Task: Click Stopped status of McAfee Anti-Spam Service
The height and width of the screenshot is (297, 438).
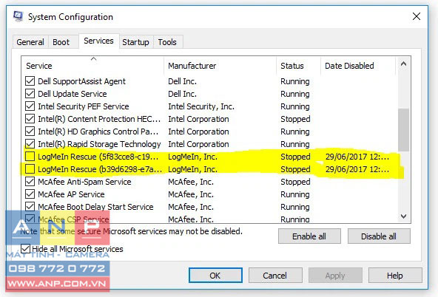Action: (295, 182)
